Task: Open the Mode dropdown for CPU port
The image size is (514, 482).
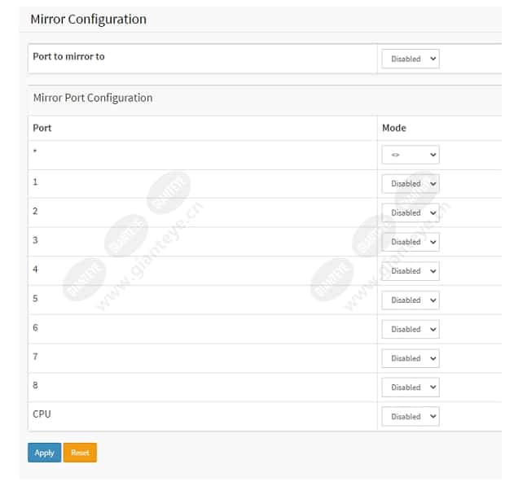Action: tap(411, 417)
